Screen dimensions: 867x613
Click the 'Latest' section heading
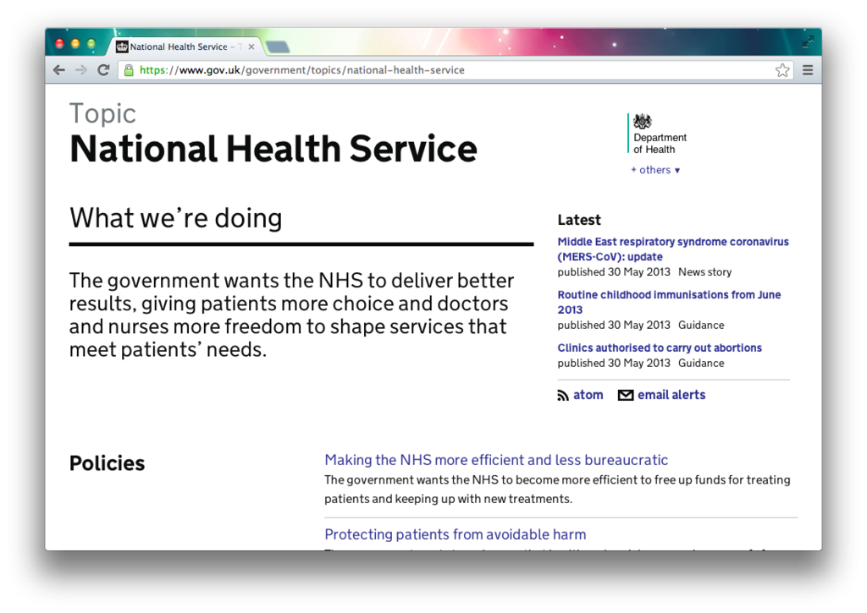click(x=579, y=220)
